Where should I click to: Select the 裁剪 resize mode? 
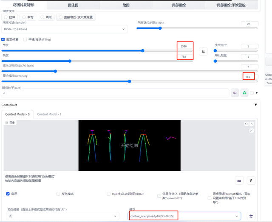(28, 17)
